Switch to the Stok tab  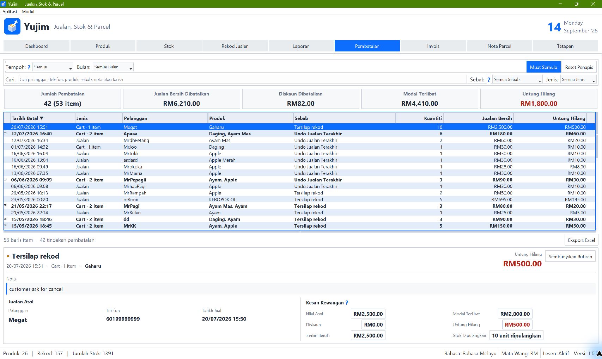tap(169, 46)
